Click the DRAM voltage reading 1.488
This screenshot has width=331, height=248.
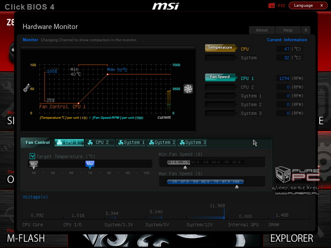[x=282, y=215]
